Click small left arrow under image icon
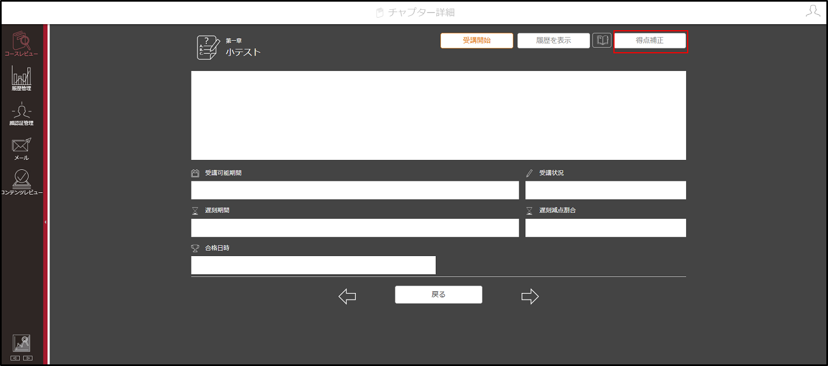 (x=15, y=358)
